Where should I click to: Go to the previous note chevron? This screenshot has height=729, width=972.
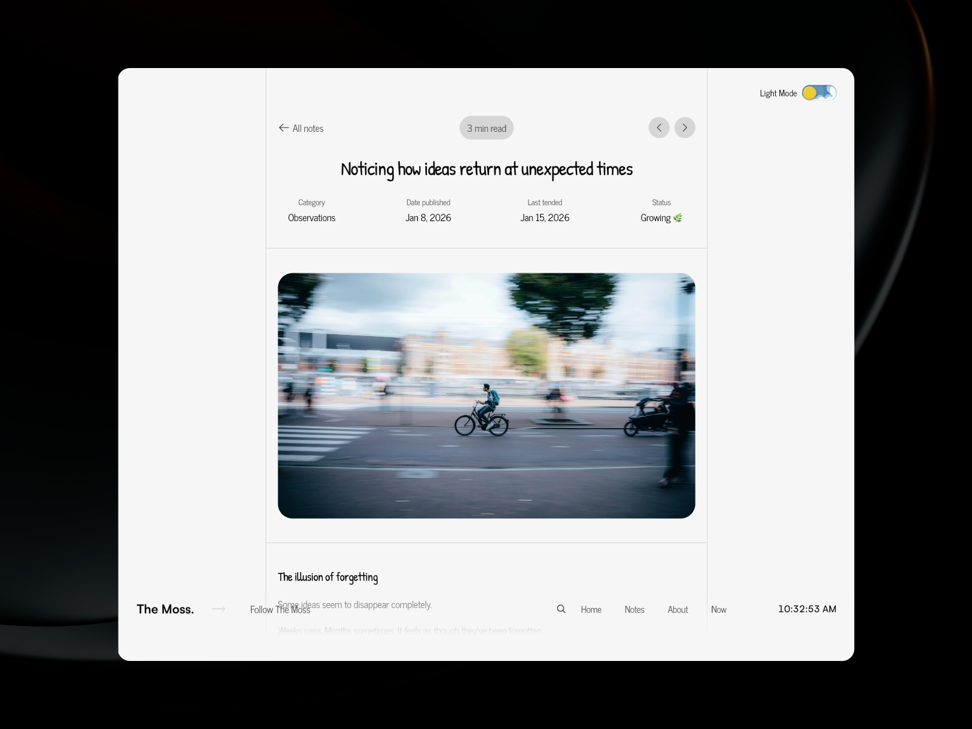659,128
